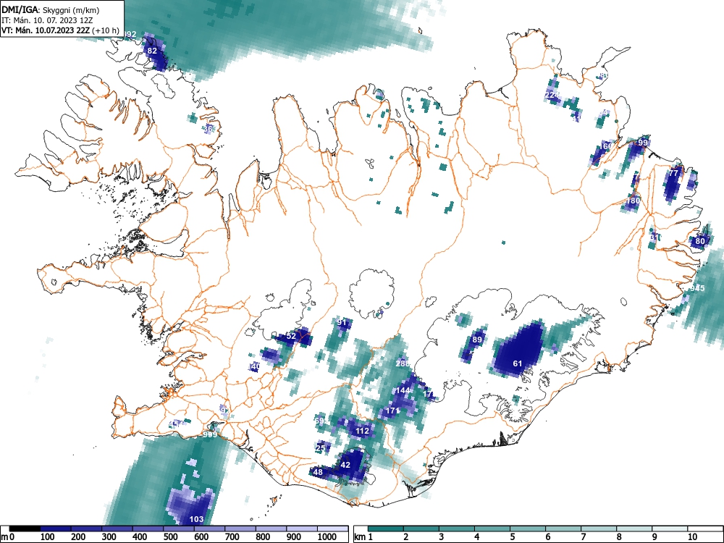The image size is (724, 543).
Task: Select the '171' visibility label
Action: [x=392, y=410]
